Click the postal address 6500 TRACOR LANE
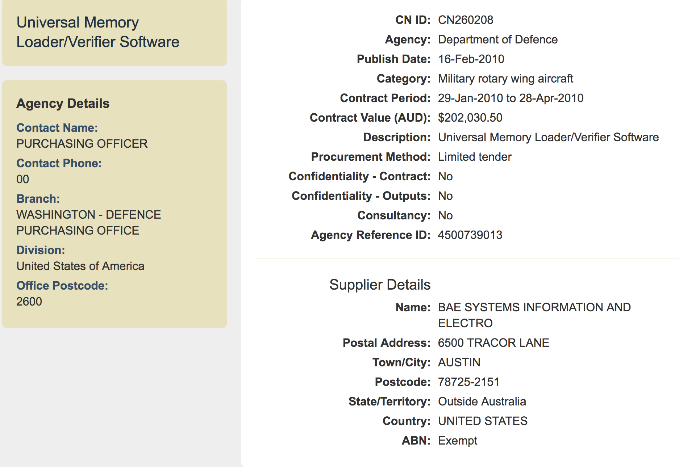 tap(493, 343)
